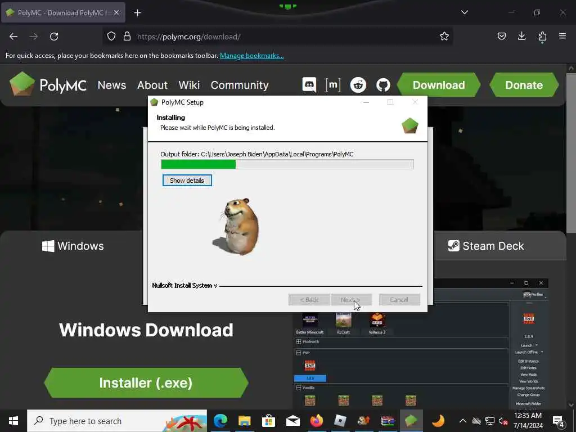Select the Windows platform tab

pos(73,246)
